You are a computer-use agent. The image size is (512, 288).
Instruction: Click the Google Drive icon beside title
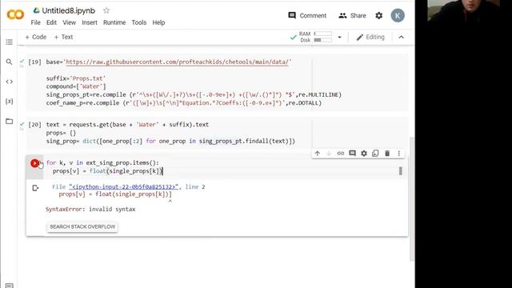pyautogui.click(x=36, y=10)
